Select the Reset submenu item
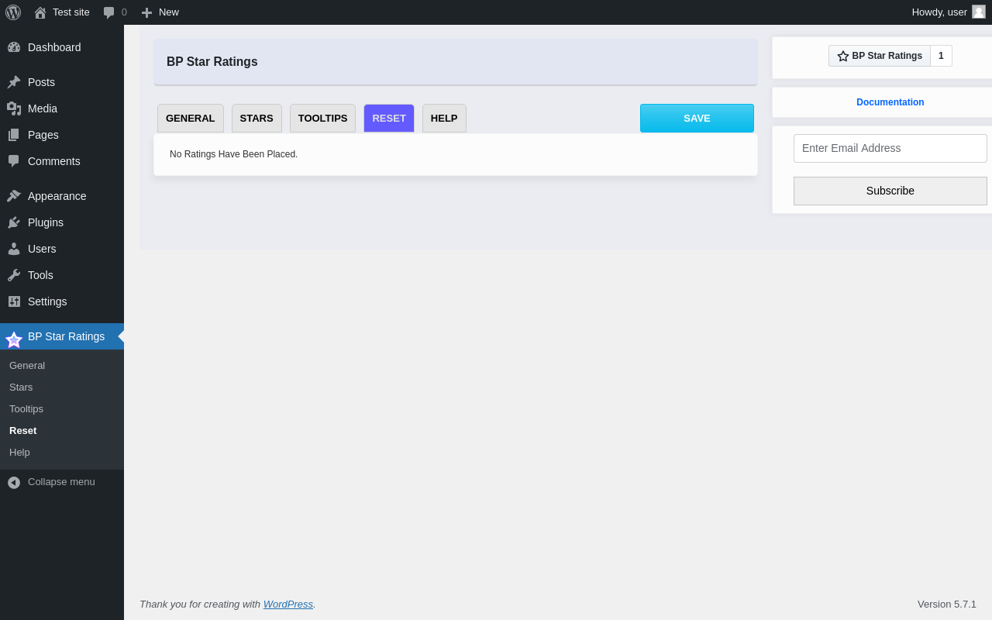The image size is (992, 620). pyautogui.click(x=23, y=430)
